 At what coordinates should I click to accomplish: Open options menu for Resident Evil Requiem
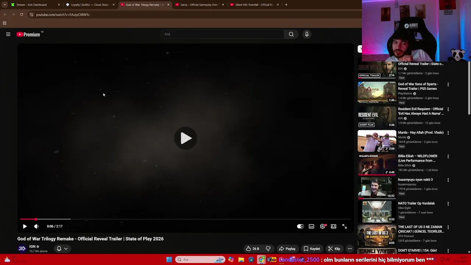click(x=448, y=109)
